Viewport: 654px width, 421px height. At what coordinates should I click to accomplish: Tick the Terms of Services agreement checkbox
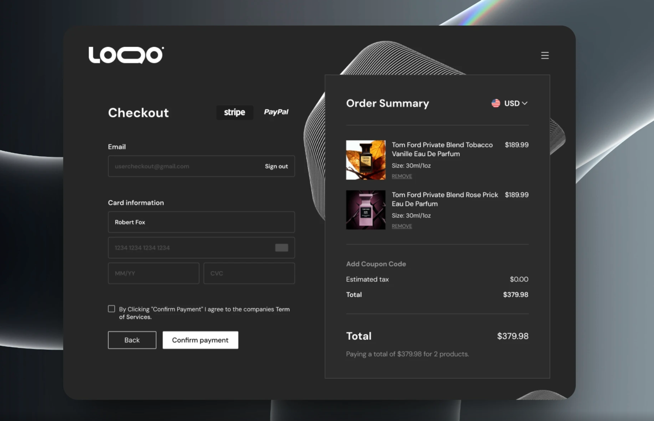tap(111, 309)
